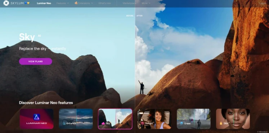Go to What's new page

tap(104, 3)
